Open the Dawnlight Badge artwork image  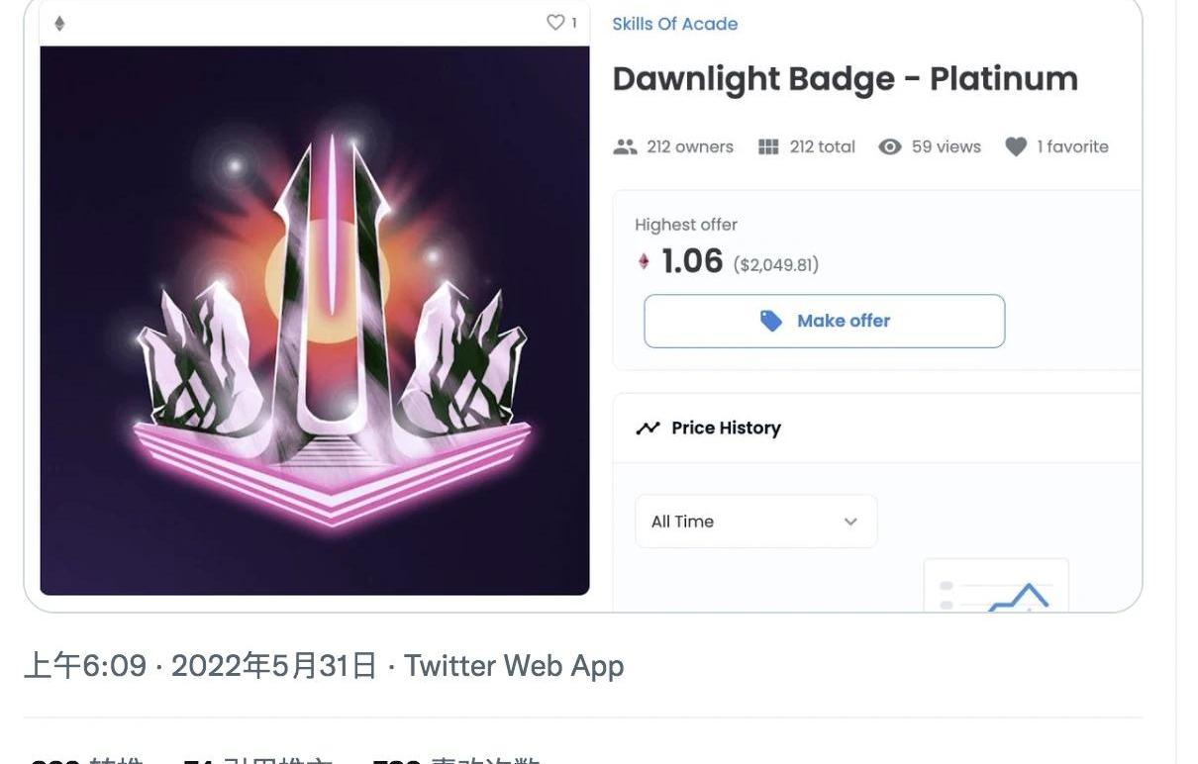click(x=315, y=321)
